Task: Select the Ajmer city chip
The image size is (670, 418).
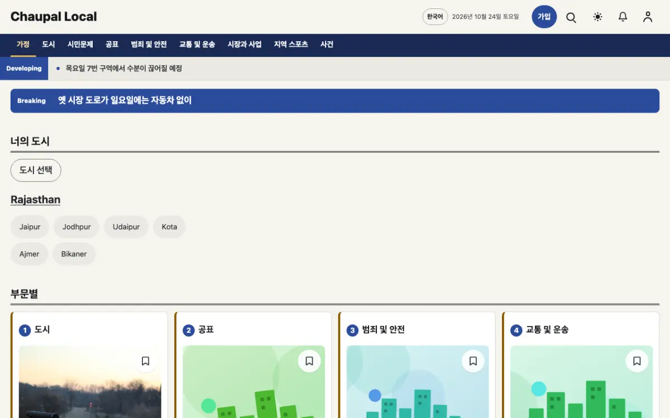Action: [x=30, y=254]
